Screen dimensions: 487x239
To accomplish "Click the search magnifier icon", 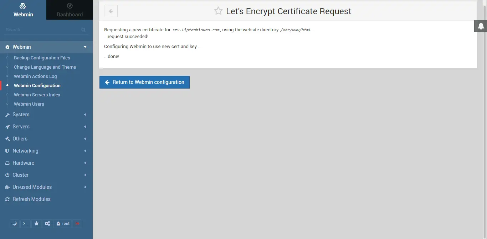I will (x=83, y=30).
